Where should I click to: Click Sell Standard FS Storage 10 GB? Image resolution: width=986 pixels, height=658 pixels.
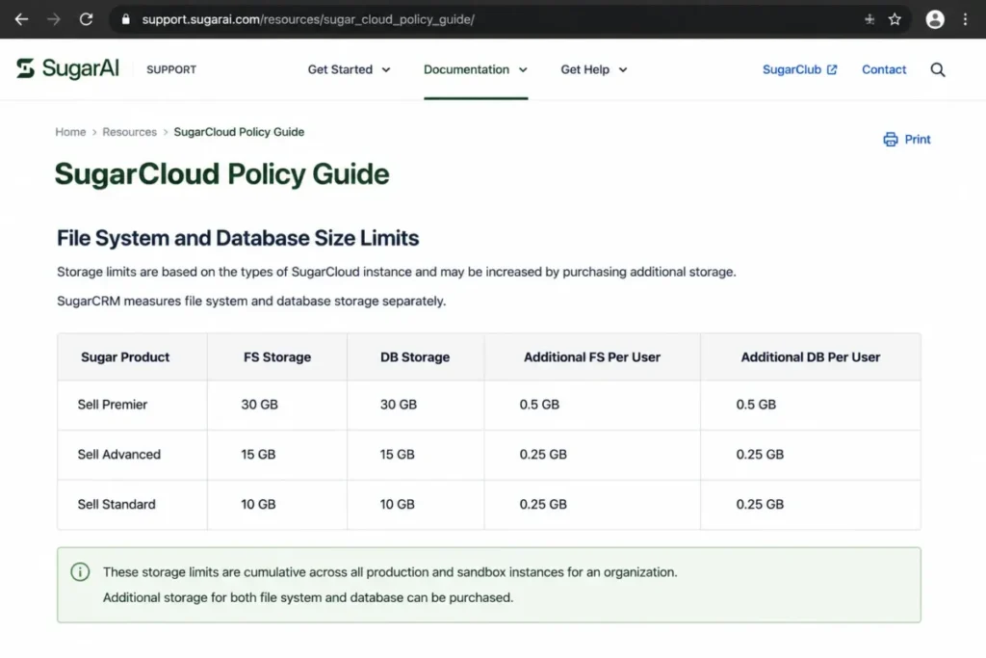258,504
